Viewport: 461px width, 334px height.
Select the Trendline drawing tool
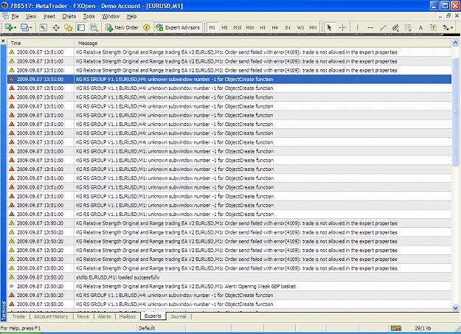click(x=383, y=27)
